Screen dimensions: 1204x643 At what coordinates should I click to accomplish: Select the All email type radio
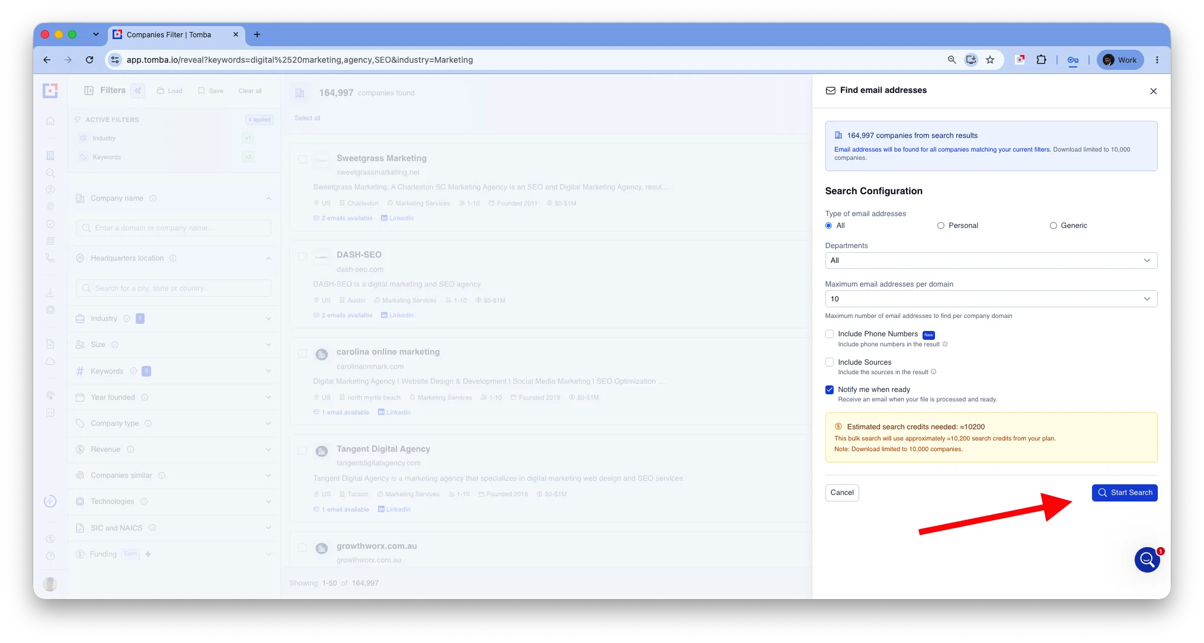828,226
